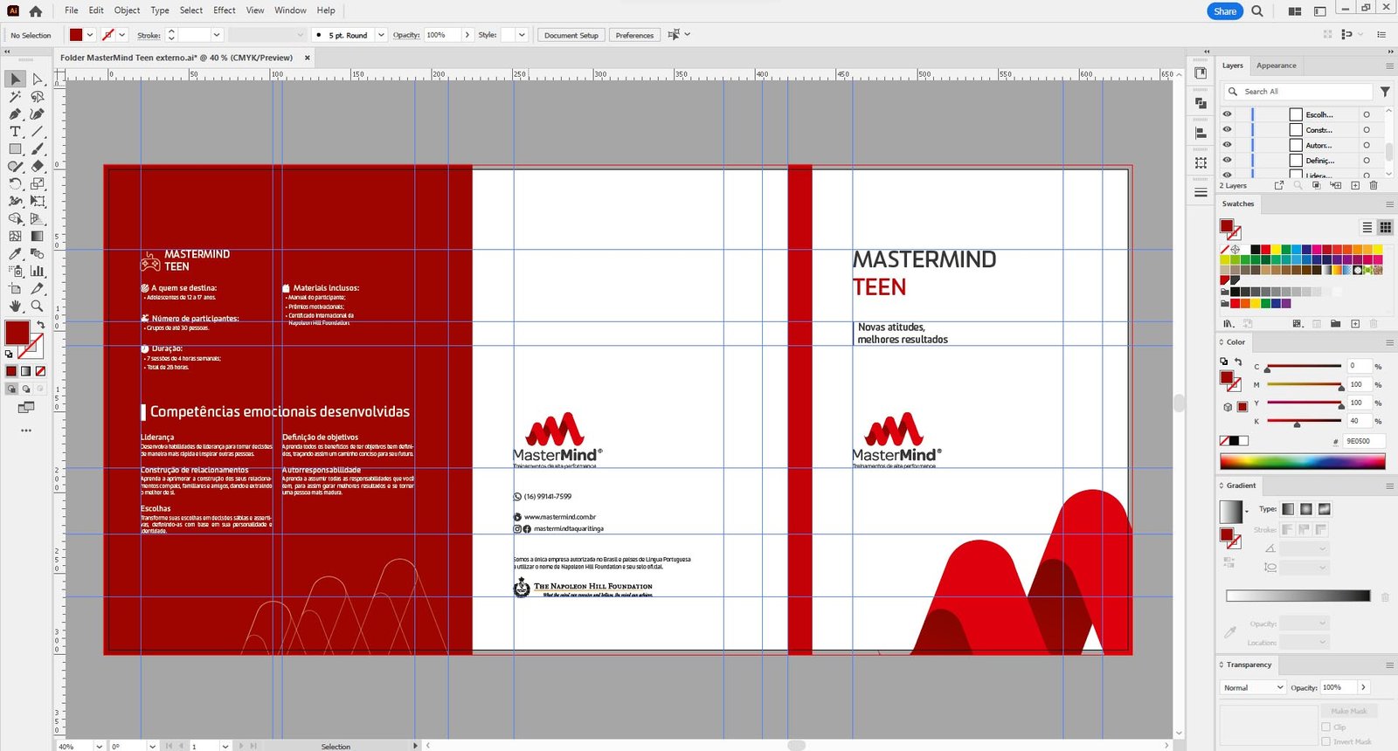Select the Rectangle tool
This screenshot has height=751, width=1398.
coord(16,149)
